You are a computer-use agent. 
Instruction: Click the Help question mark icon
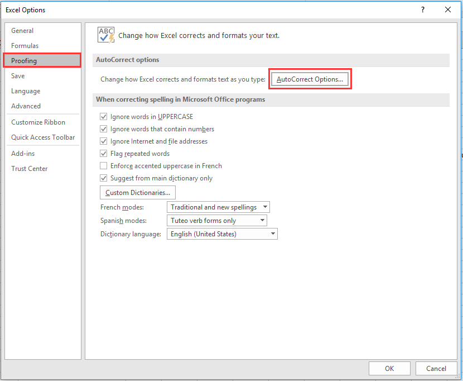click(x=423, y=9)
